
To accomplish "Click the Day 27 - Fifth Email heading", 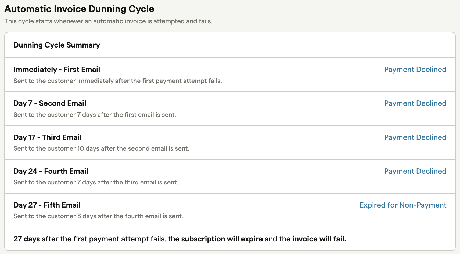I will [47, 205].
